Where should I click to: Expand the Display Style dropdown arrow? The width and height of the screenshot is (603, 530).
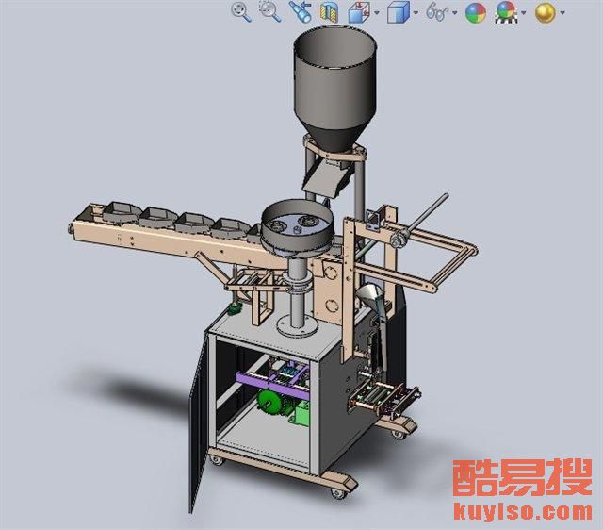click(416, 13)
